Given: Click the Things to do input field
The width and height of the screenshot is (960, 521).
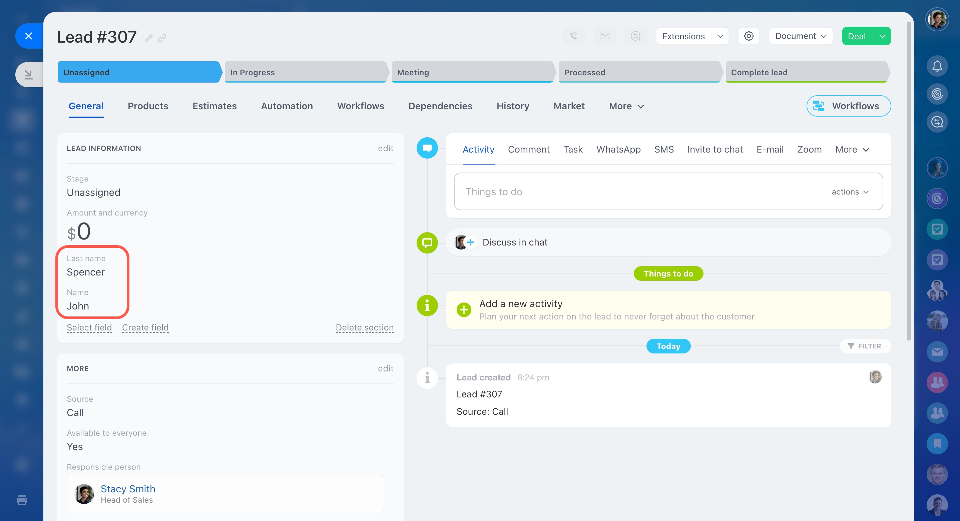Looking at the screenshot, I should (633, 192).
